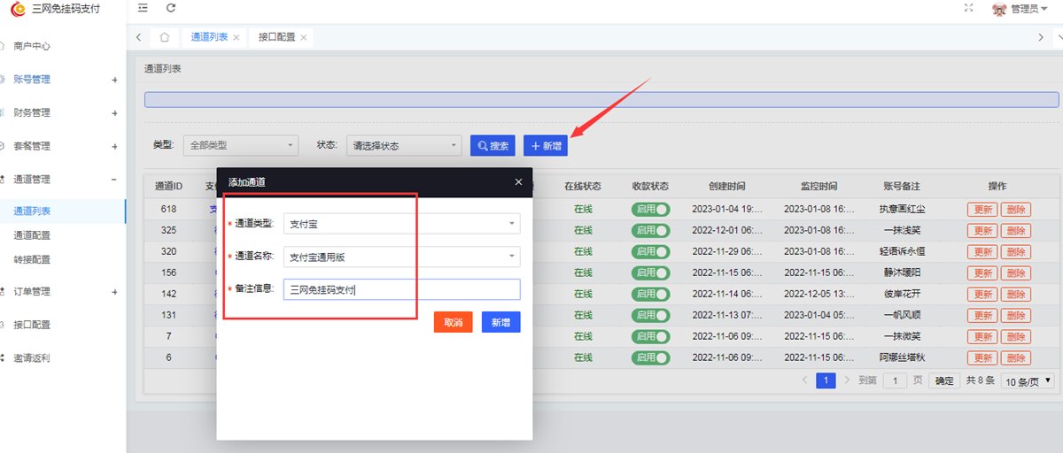Click 删除 for the 彼岸花开 row
Screen dimensions: 1063x453
coord(1016,294)
